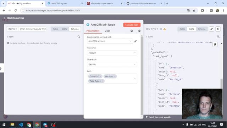Open the Operation dropdown showing Get Info
Image resolution: width=227 pixels, height=128 pixels.
(x=112, y=64)
